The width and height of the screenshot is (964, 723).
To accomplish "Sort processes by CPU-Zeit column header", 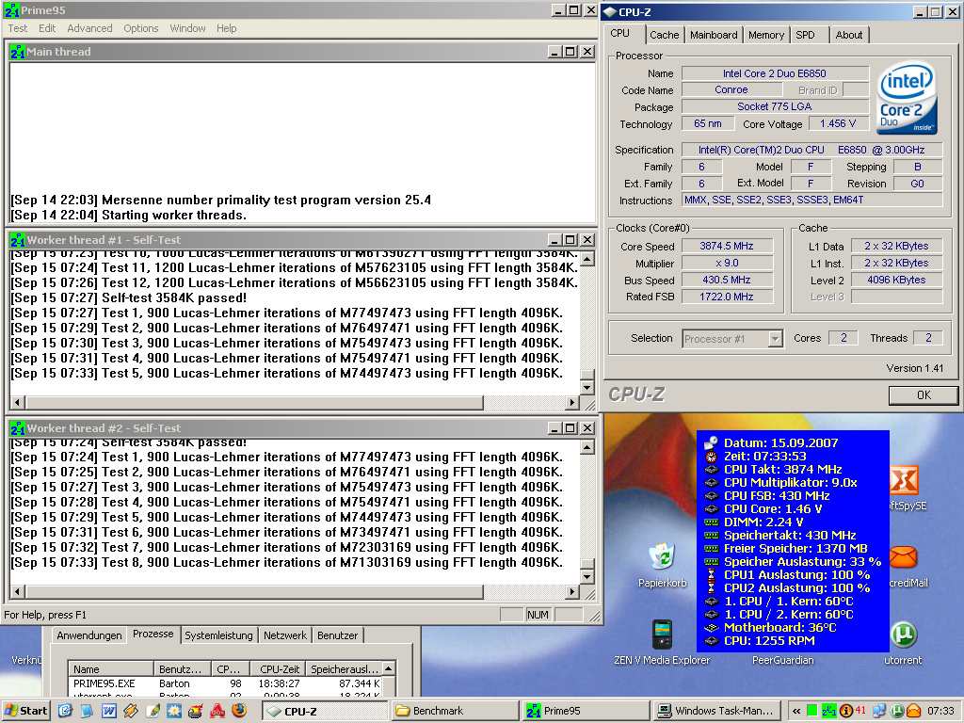I will [279, 669].
